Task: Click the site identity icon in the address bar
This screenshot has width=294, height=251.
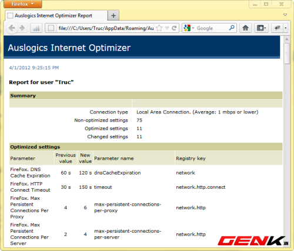Action: point(51,28)
